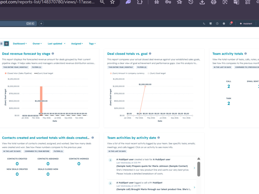Toggle (Sum) Goal target legend in forecast chart
Viewport: 259px width, 194px height.
[44, 73]
